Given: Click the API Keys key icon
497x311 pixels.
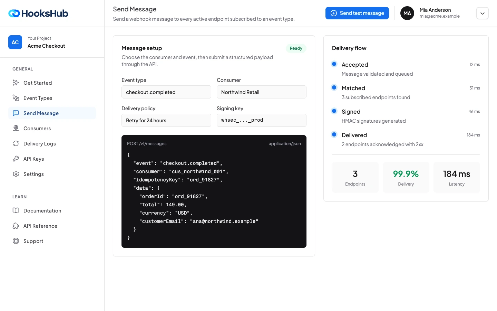Looking at the screenshot, I should click(16, 159).
